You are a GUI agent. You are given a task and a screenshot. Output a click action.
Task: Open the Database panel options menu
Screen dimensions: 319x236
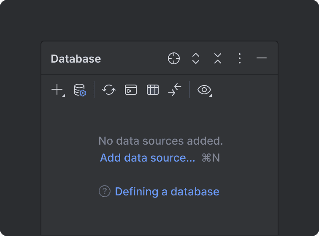point(240,58)
